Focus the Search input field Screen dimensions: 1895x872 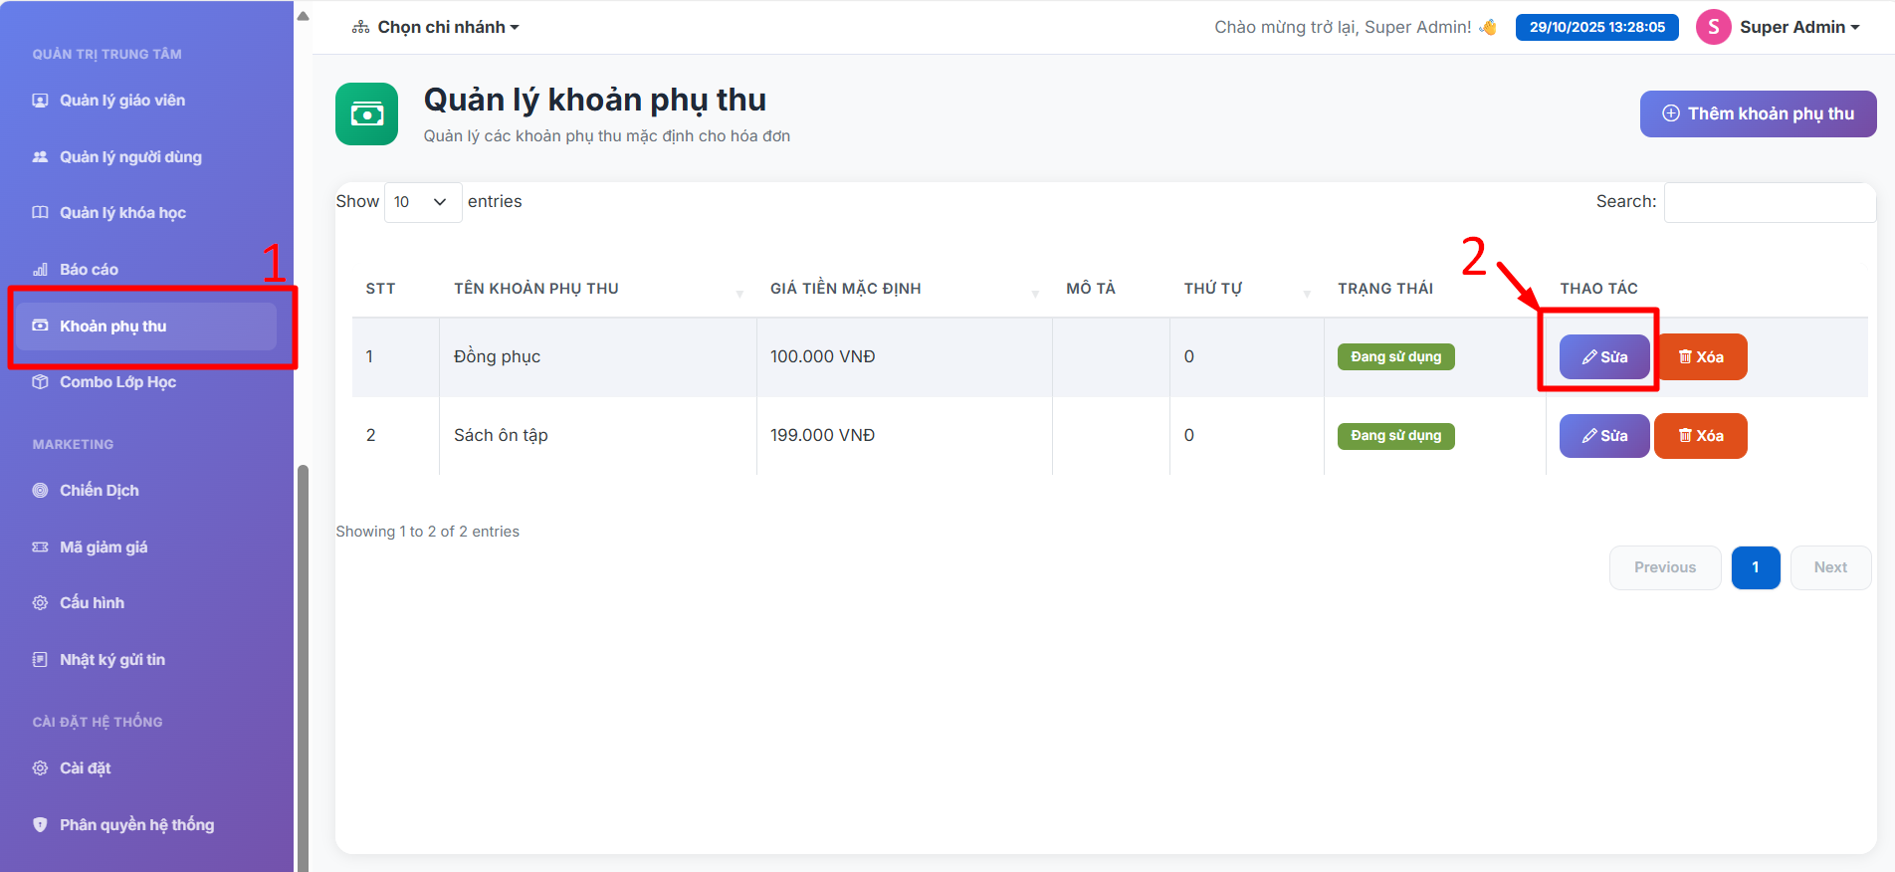pyautogui.click(x=1769, y=202)
